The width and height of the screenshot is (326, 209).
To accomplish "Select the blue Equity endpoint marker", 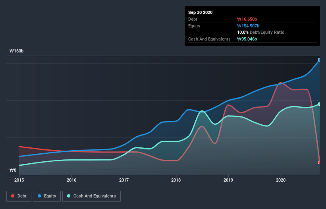I will click(x=319, y=60).
